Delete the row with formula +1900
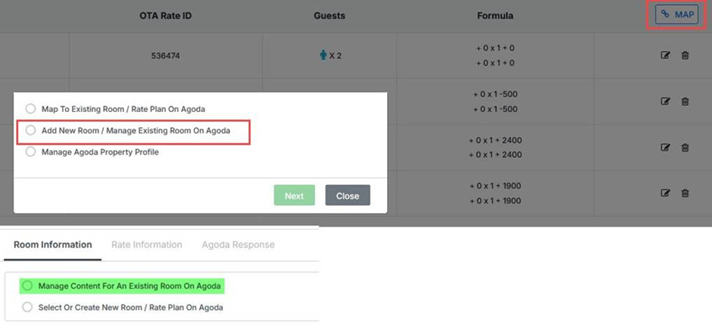The image size is (712, 331). tap(685, 193)
